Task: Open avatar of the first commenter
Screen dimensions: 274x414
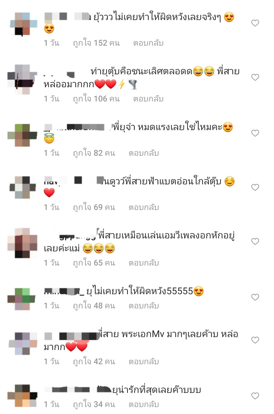Action: (23, 24)
